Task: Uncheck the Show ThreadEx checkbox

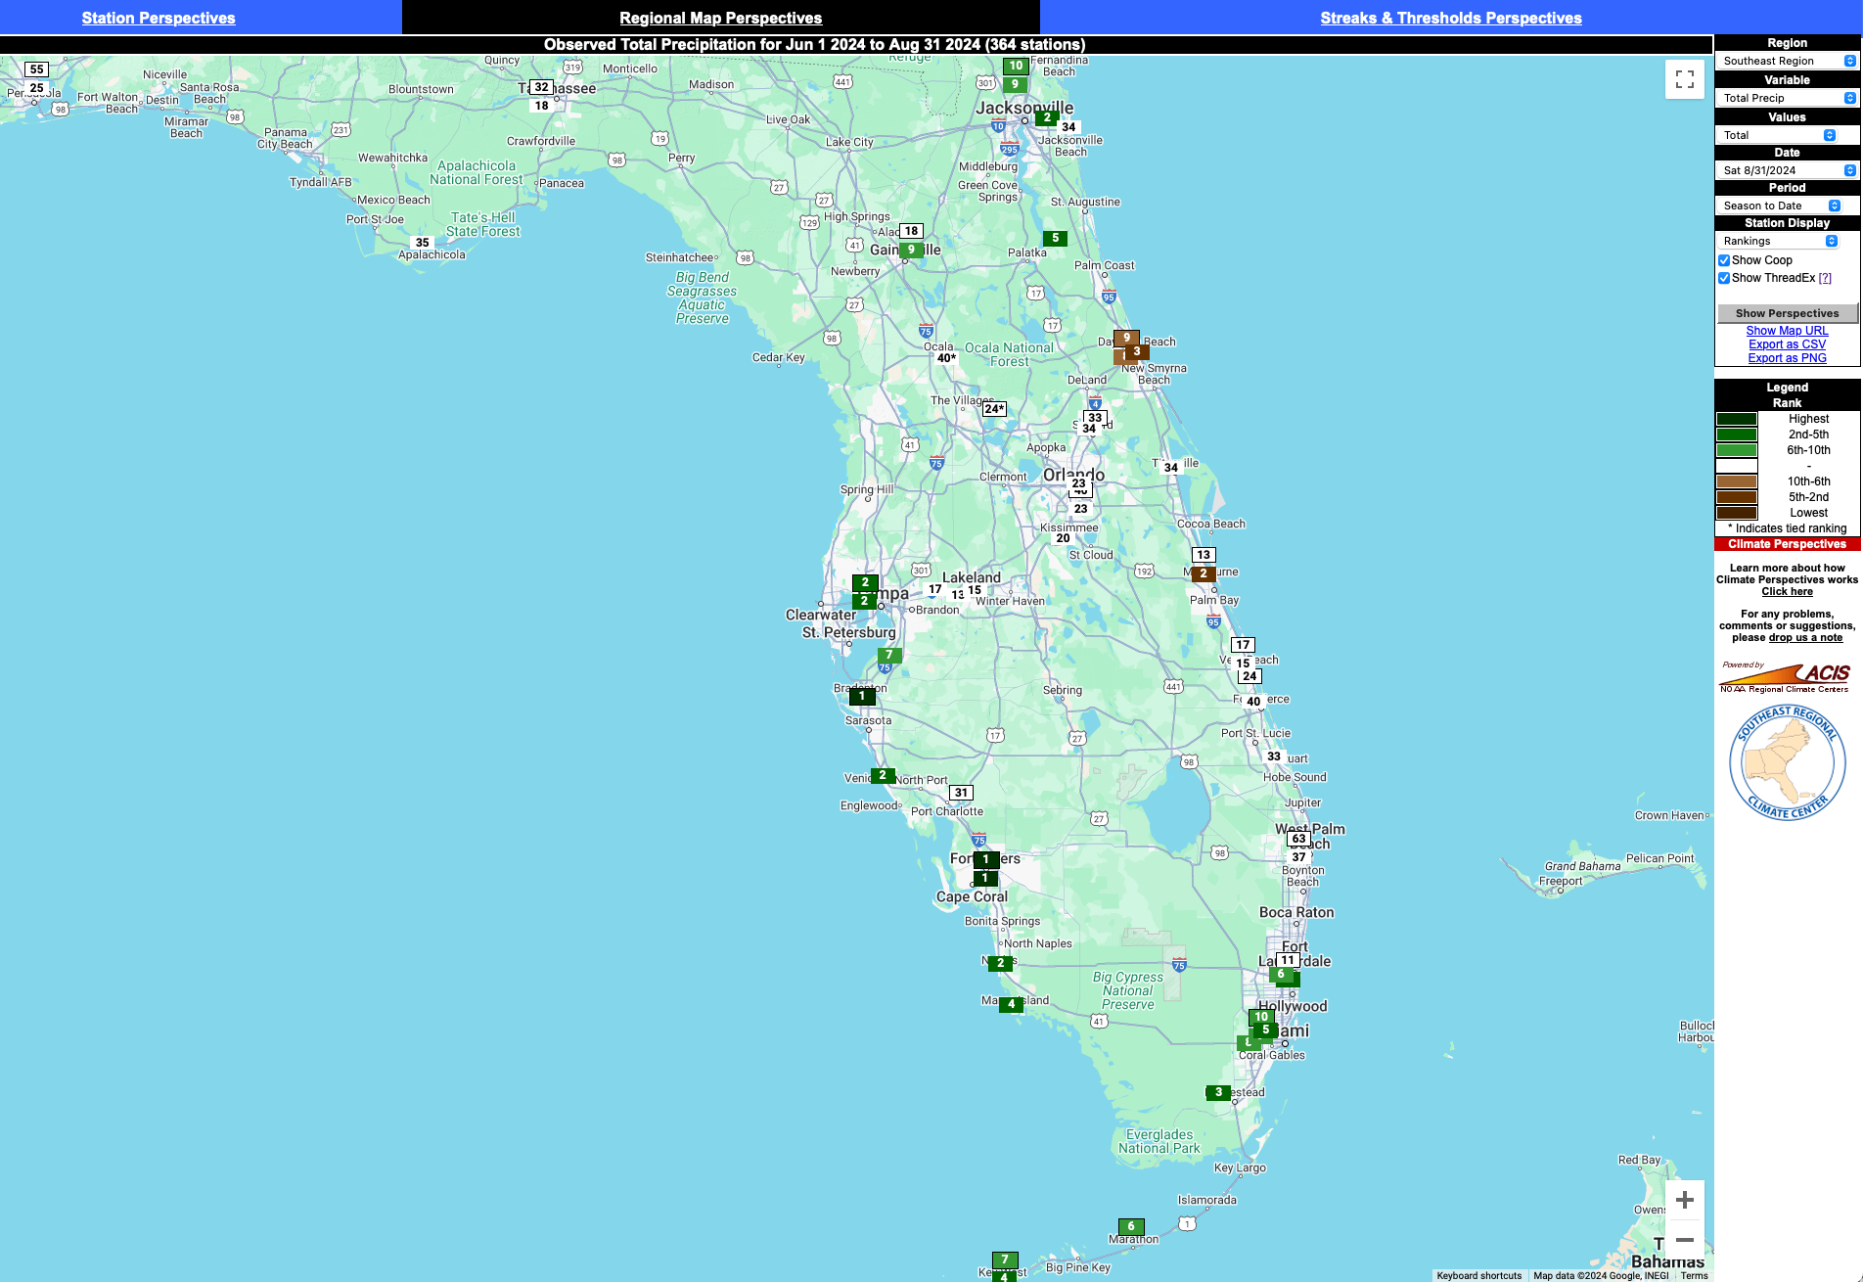Action: 1724,278
